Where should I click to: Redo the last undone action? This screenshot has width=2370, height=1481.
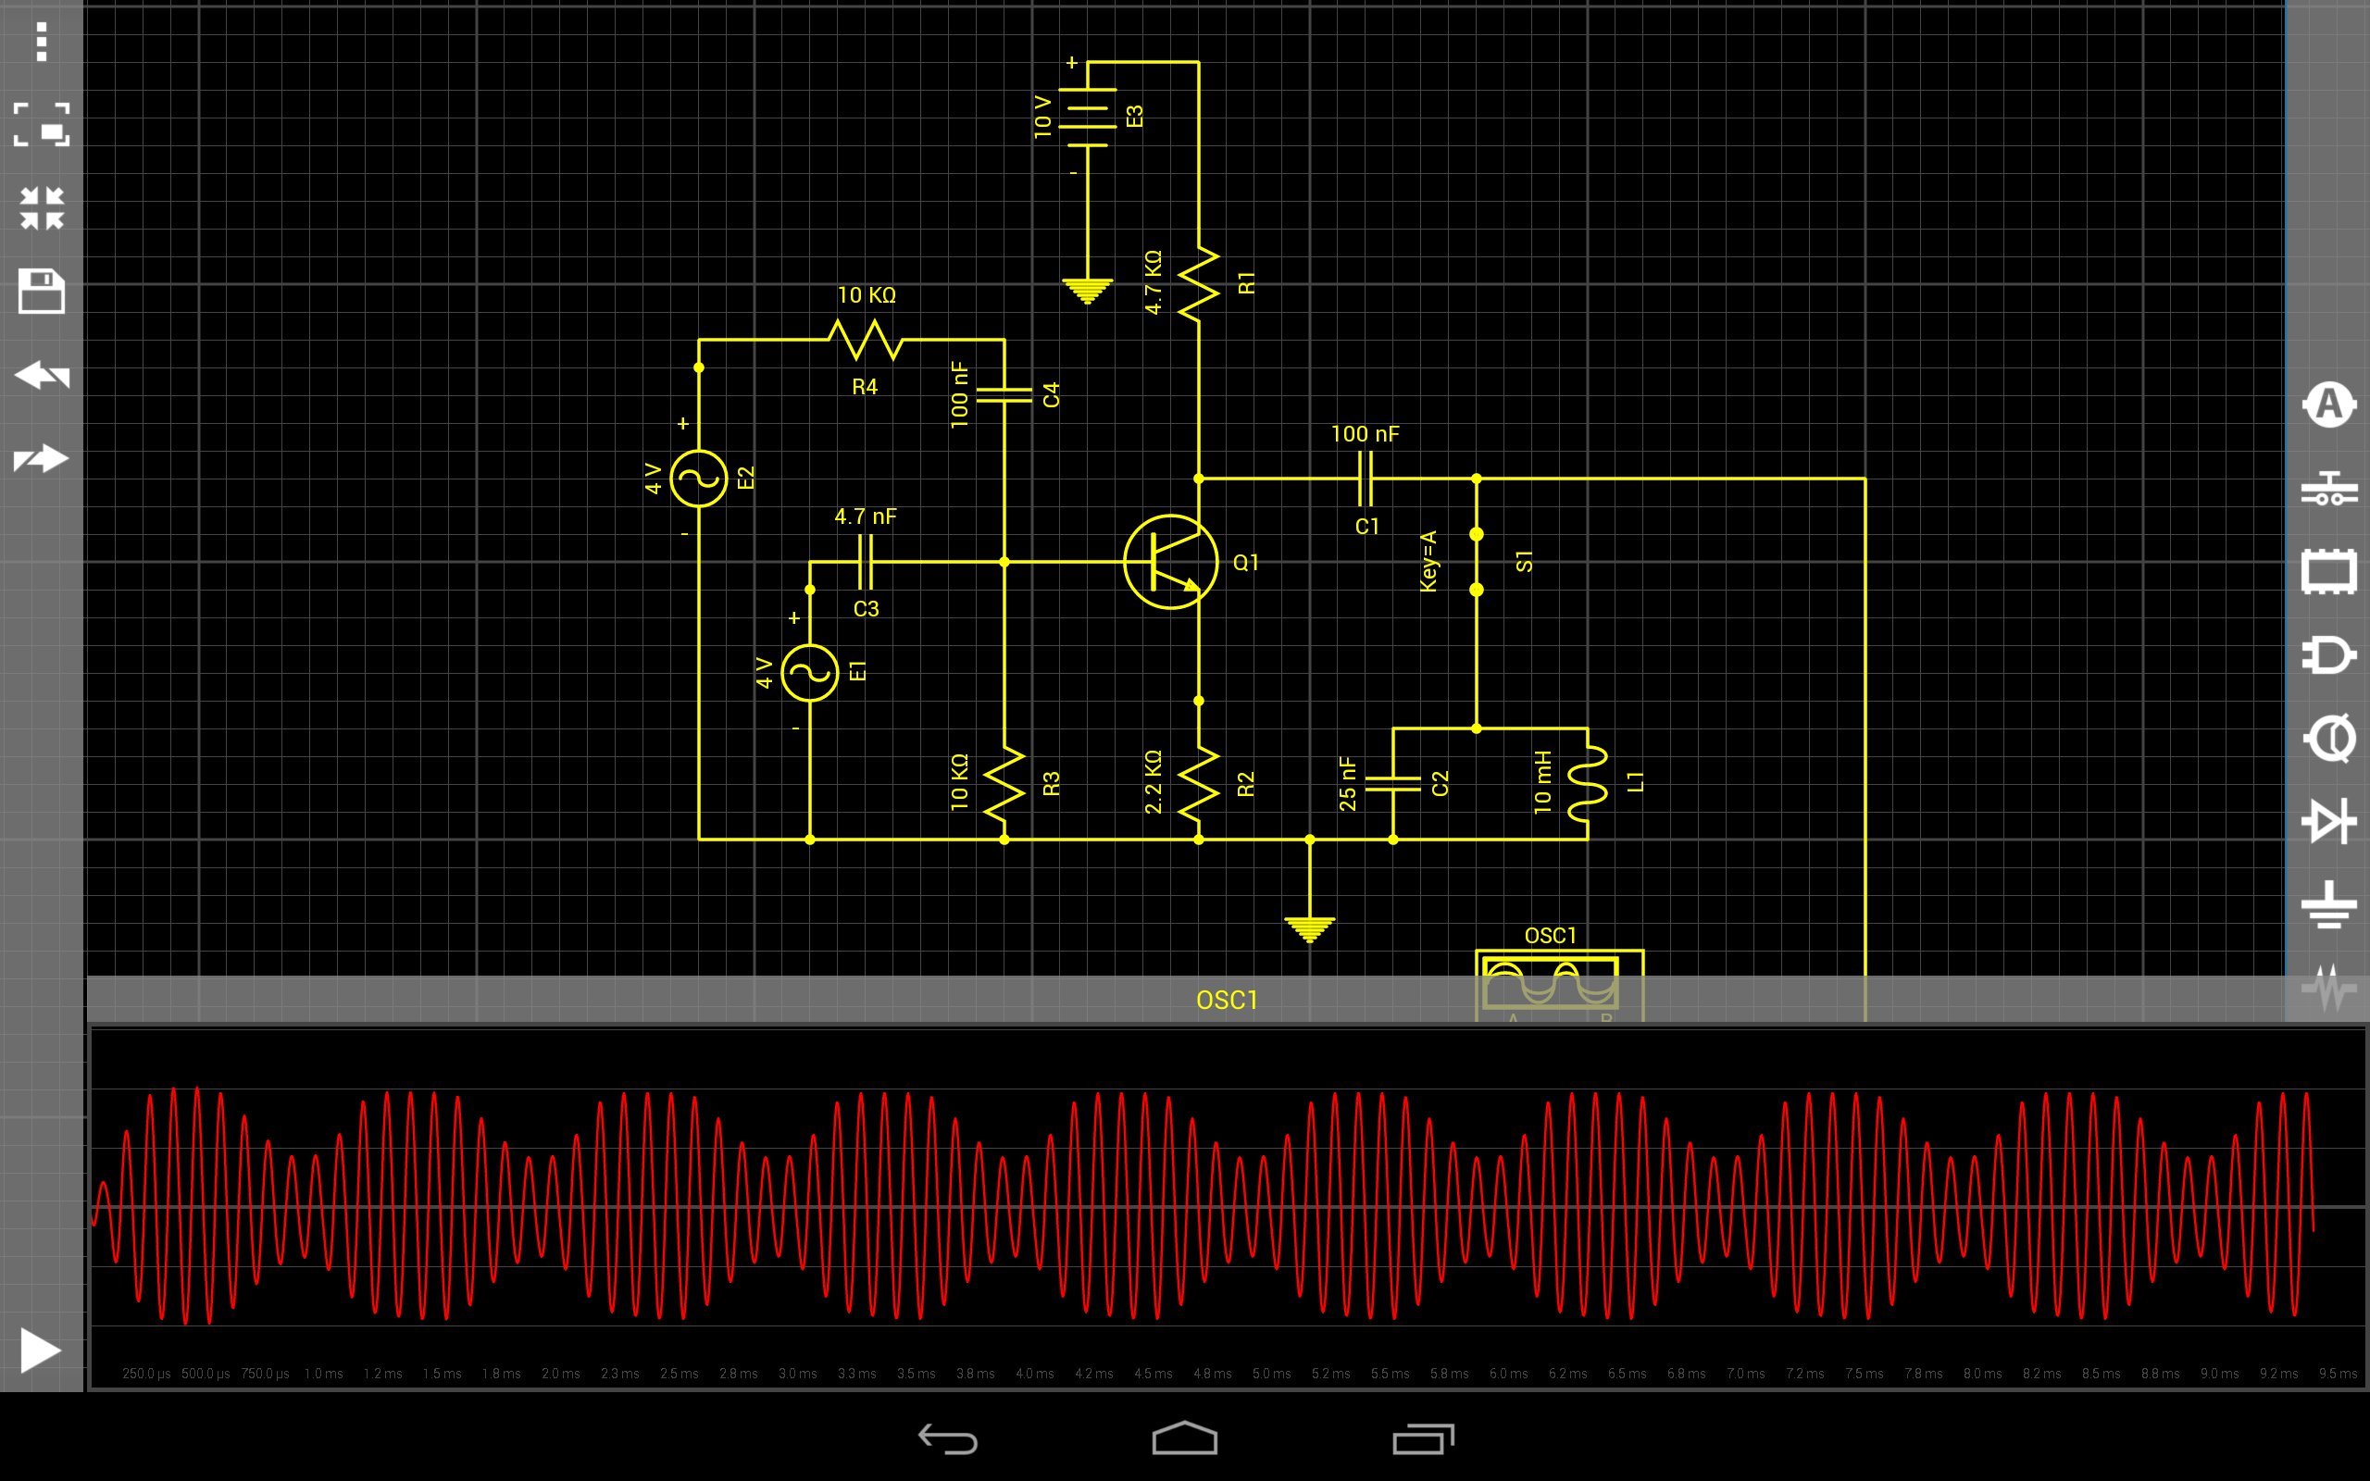point(41,458)
